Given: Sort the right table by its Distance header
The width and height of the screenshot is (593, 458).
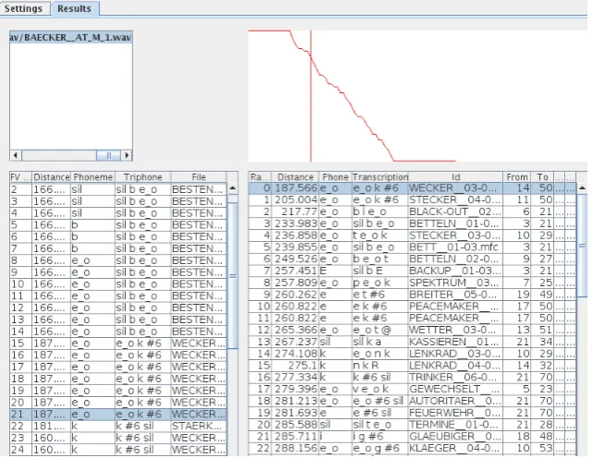Looking at the screenshot, I should coord(295,177).
